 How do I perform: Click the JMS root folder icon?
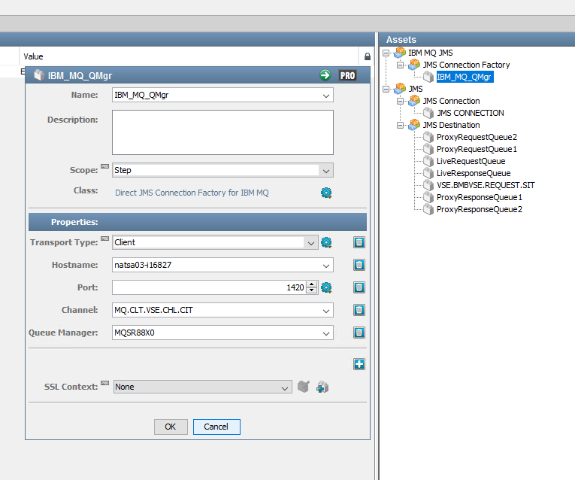400,89
